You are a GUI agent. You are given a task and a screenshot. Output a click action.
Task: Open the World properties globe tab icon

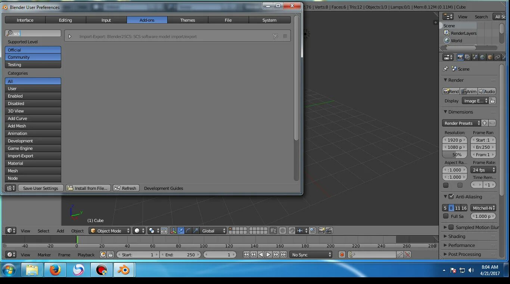(482, 57)
